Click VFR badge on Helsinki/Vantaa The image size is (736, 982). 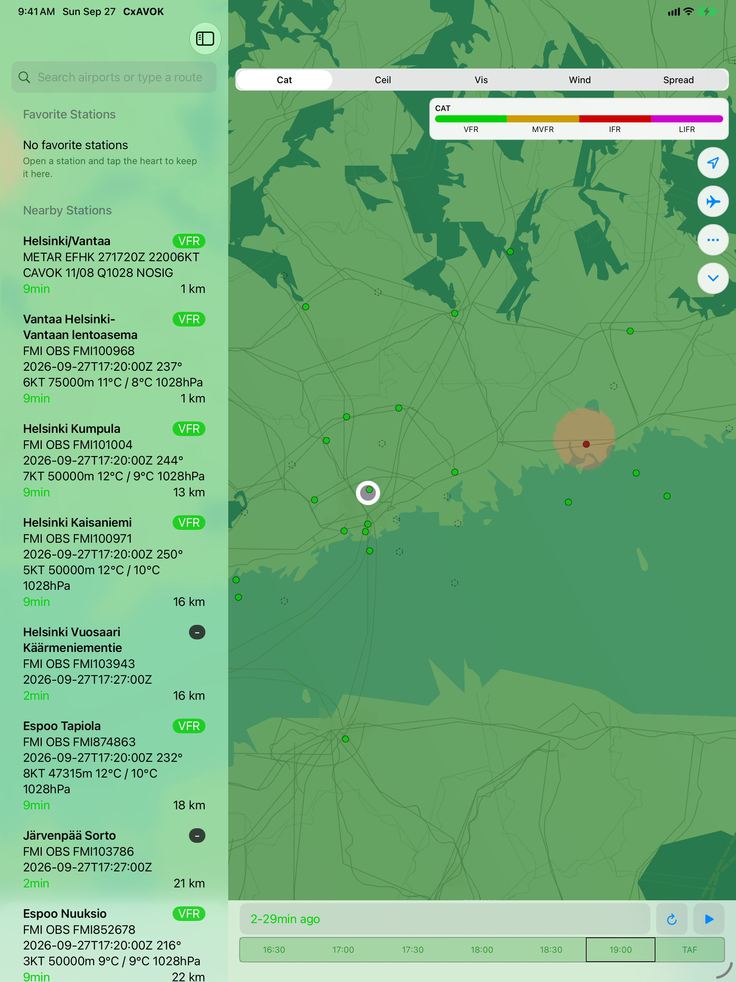189,241
